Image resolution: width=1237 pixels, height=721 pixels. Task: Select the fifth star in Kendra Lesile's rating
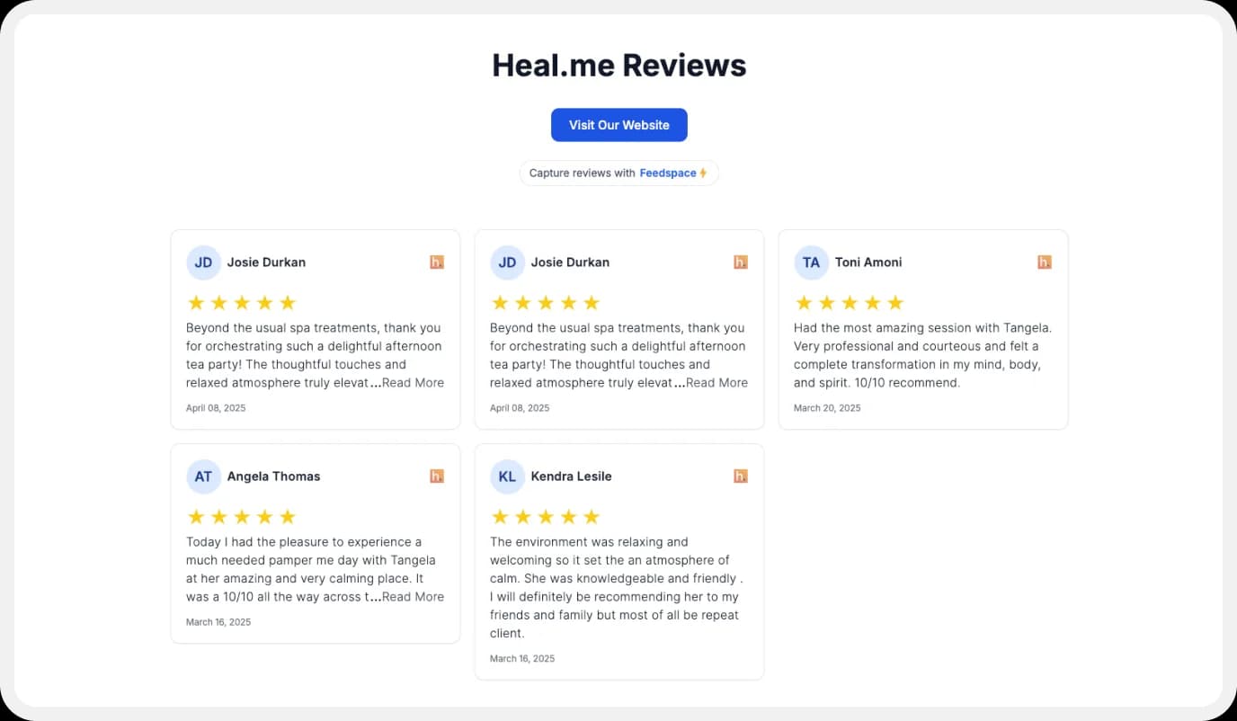pyautogui.click(x=592, y=516)
